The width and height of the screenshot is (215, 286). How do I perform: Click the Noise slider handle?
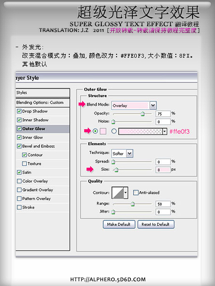click(x=113, y=122)
